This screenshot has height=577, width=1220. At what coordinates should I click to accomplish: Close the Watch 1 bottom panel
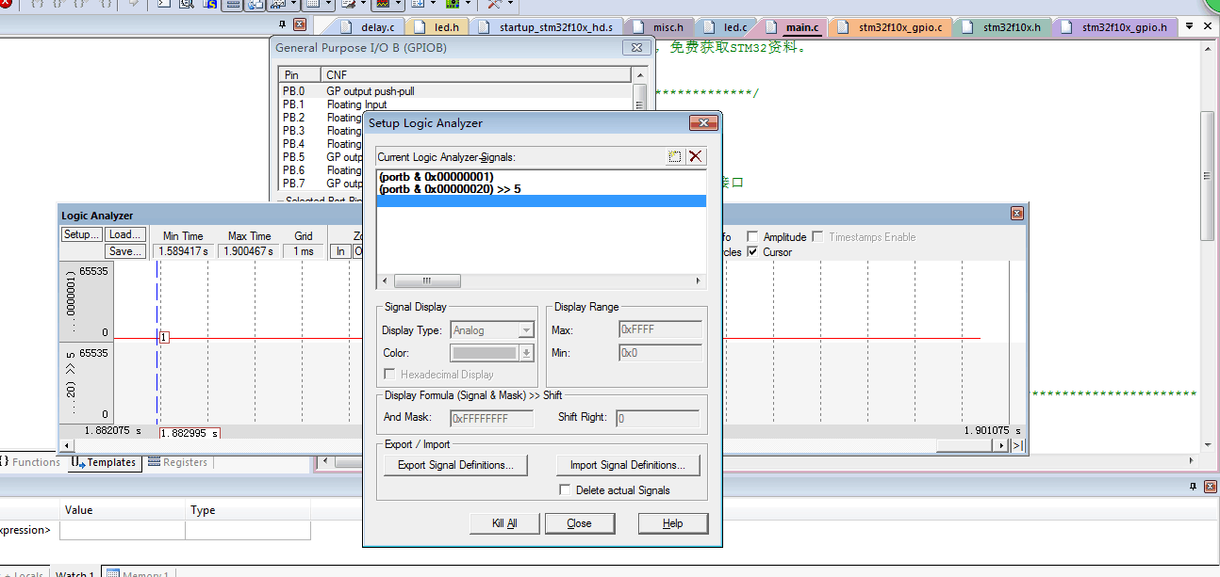click(1209, 486)
